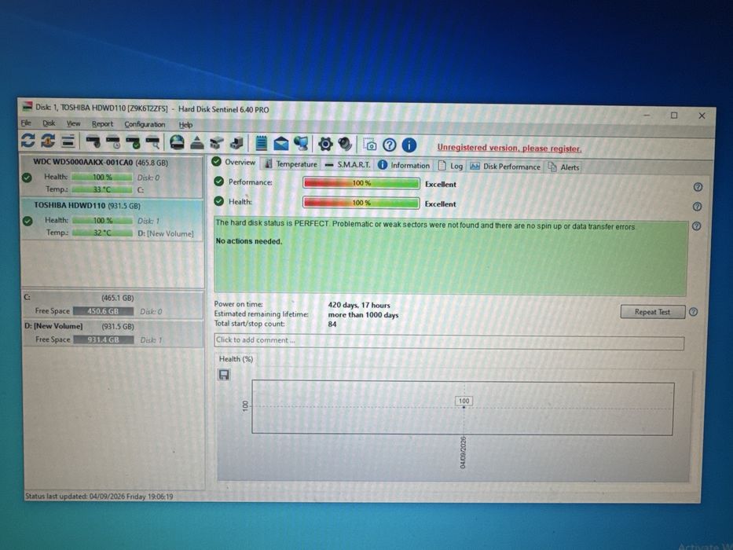Switch to the Temperature tab

291,164
